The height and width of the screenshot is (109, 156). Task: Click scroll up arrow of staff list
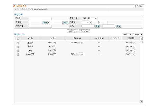pyautogui.click(x=141, y=42)
